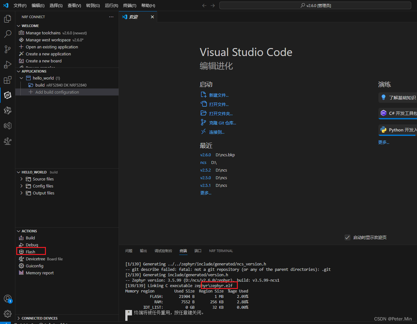The width and height of the screenshot is (417, 324).
Task: Open recent workspace v2.5.2
Action: pos(205,170)
